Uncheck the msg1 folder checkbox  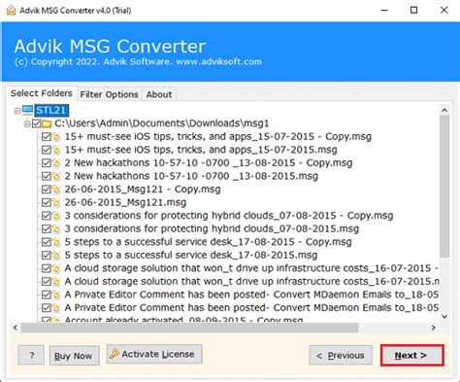click(37, 123)
